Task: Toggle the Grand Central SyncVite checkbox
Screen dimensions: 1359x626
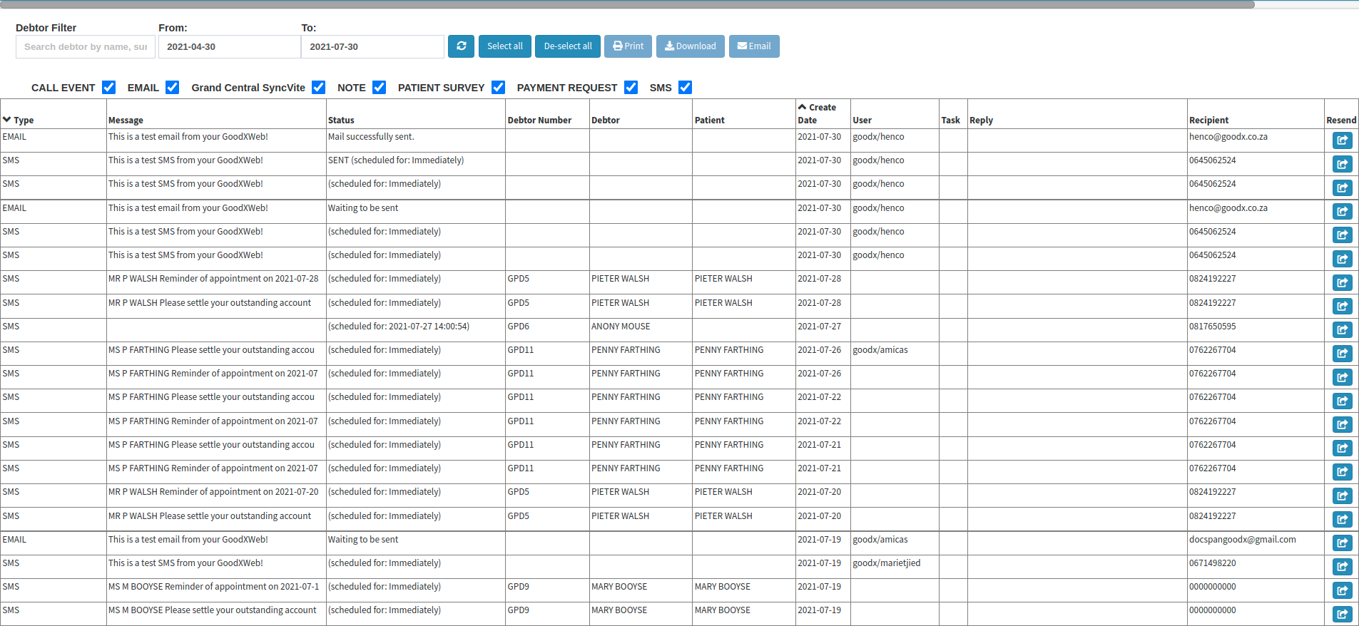Action: pyautogui.click(x=318, y=88)
